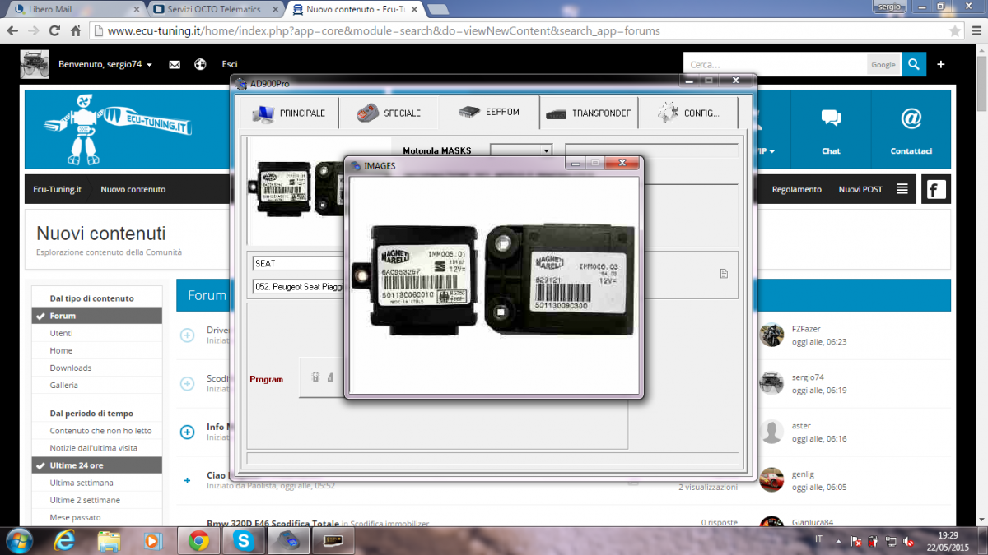The width and height of the screenshot is (988, 555).
Task: Click the blue magnifier search button
Action: (913, 64)
